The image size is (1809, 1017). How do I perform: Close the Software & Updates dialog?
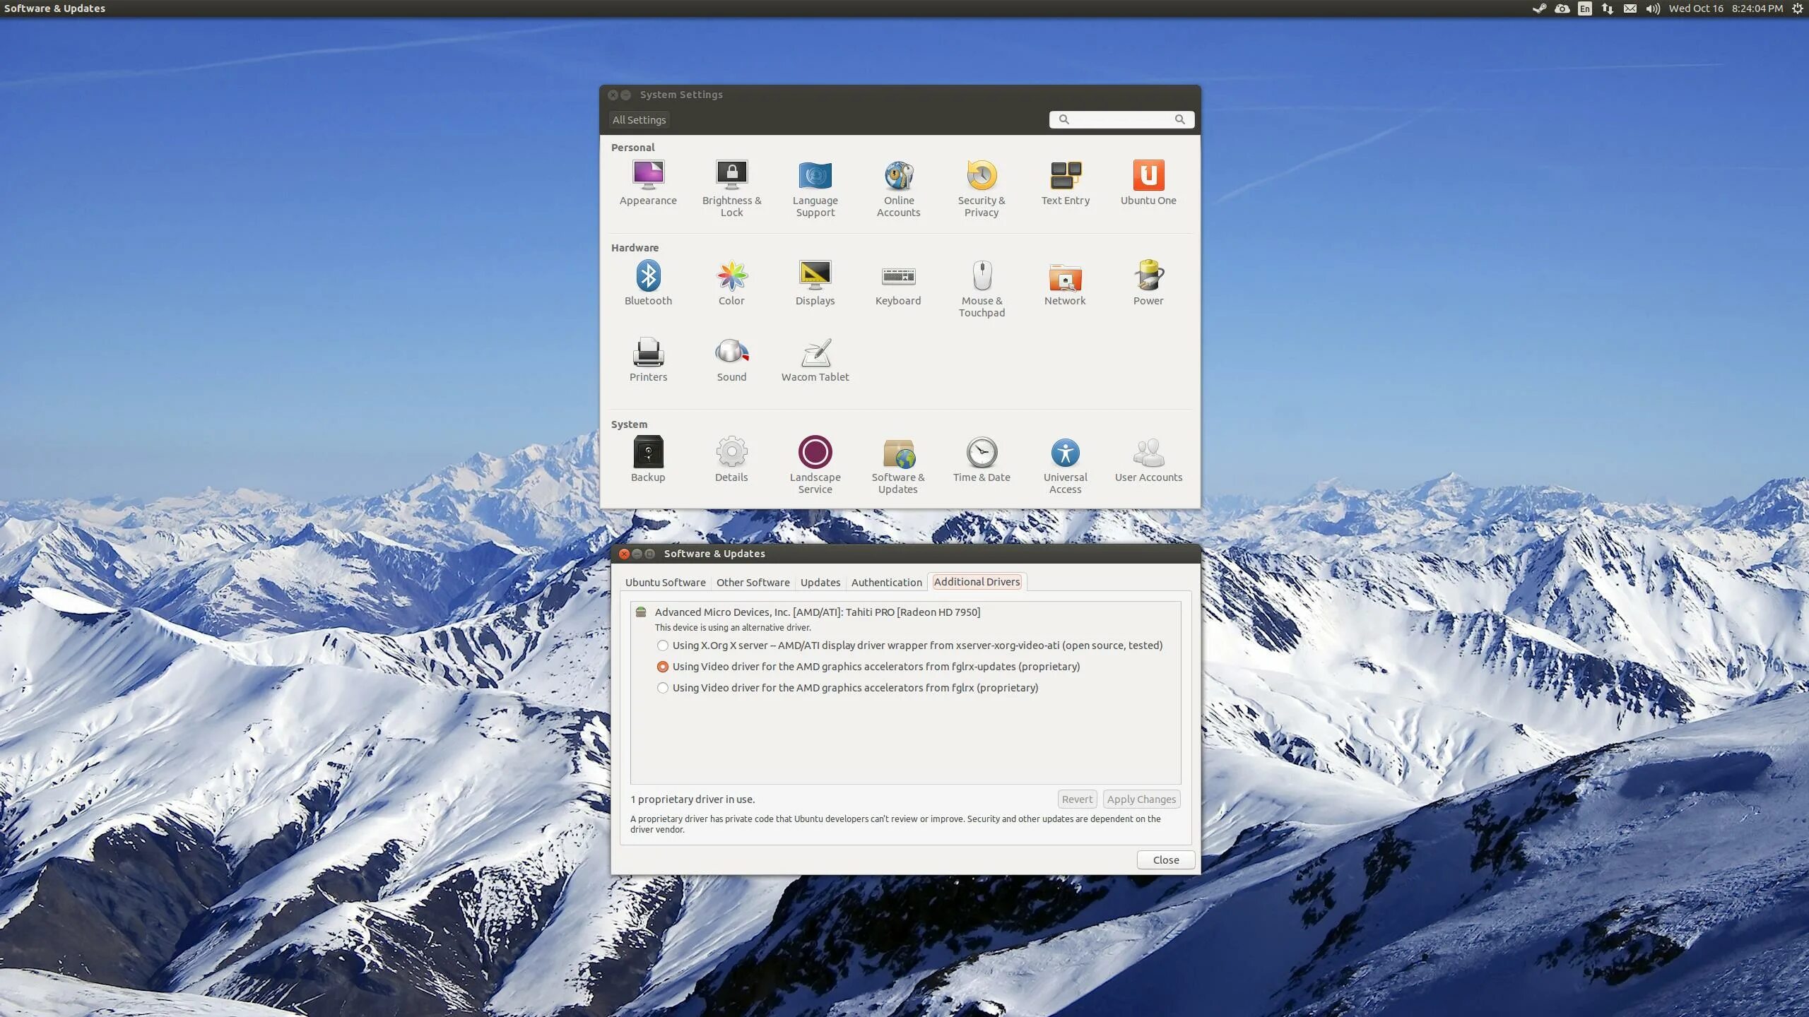tap(1165, 860)
